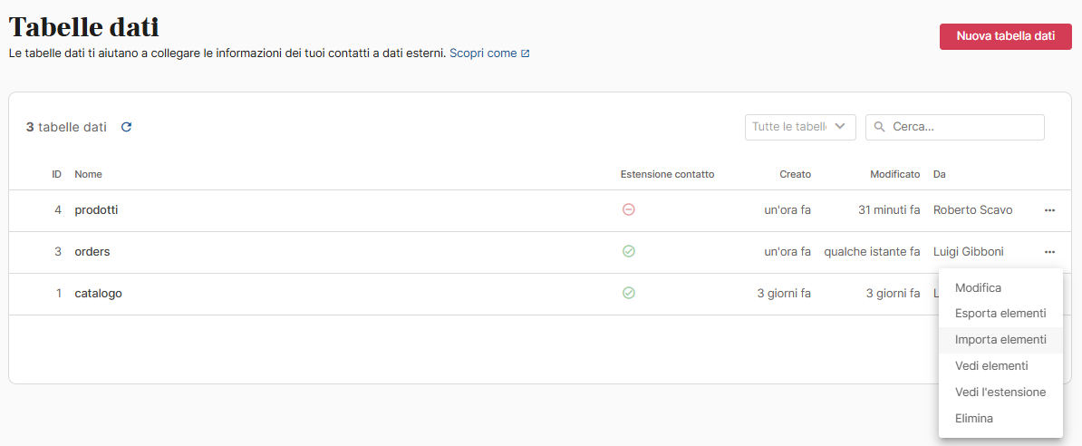Open three-dot menu for orders row
Image resolution: width=1082 pixels, height=446 pixels.
point(1049,252)
